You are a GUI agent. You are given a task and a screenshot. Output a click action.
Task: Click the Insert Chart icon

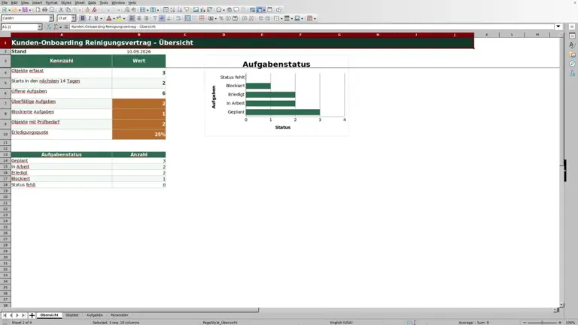pyautogui.click(x=202, y=10)
